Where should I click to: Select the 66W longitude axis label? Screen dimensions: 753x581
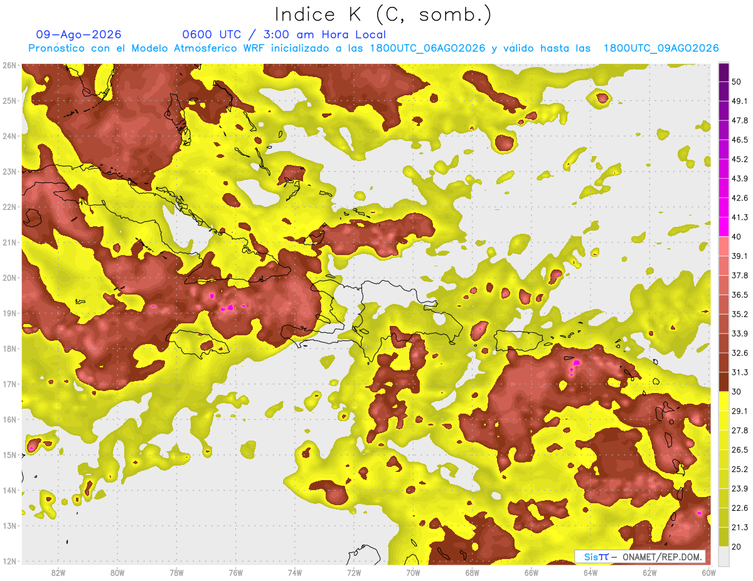coord(531,572)
